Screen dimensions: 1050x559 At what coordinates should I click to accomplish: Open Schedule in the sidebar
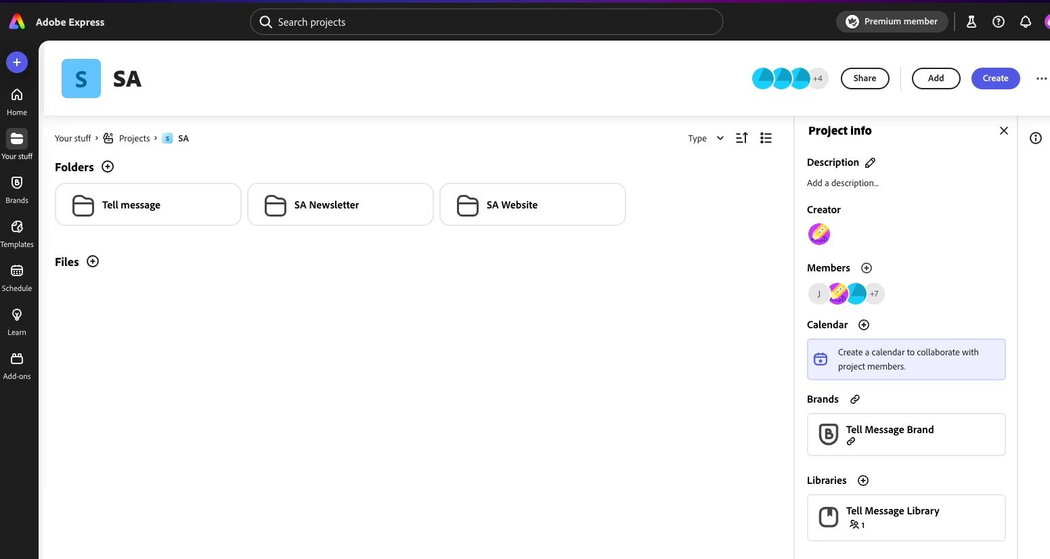pos(17,277)
